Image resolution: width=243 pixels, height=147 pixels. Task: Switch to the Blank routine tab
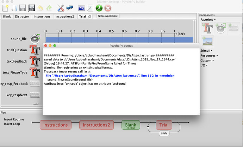point(7,17)
